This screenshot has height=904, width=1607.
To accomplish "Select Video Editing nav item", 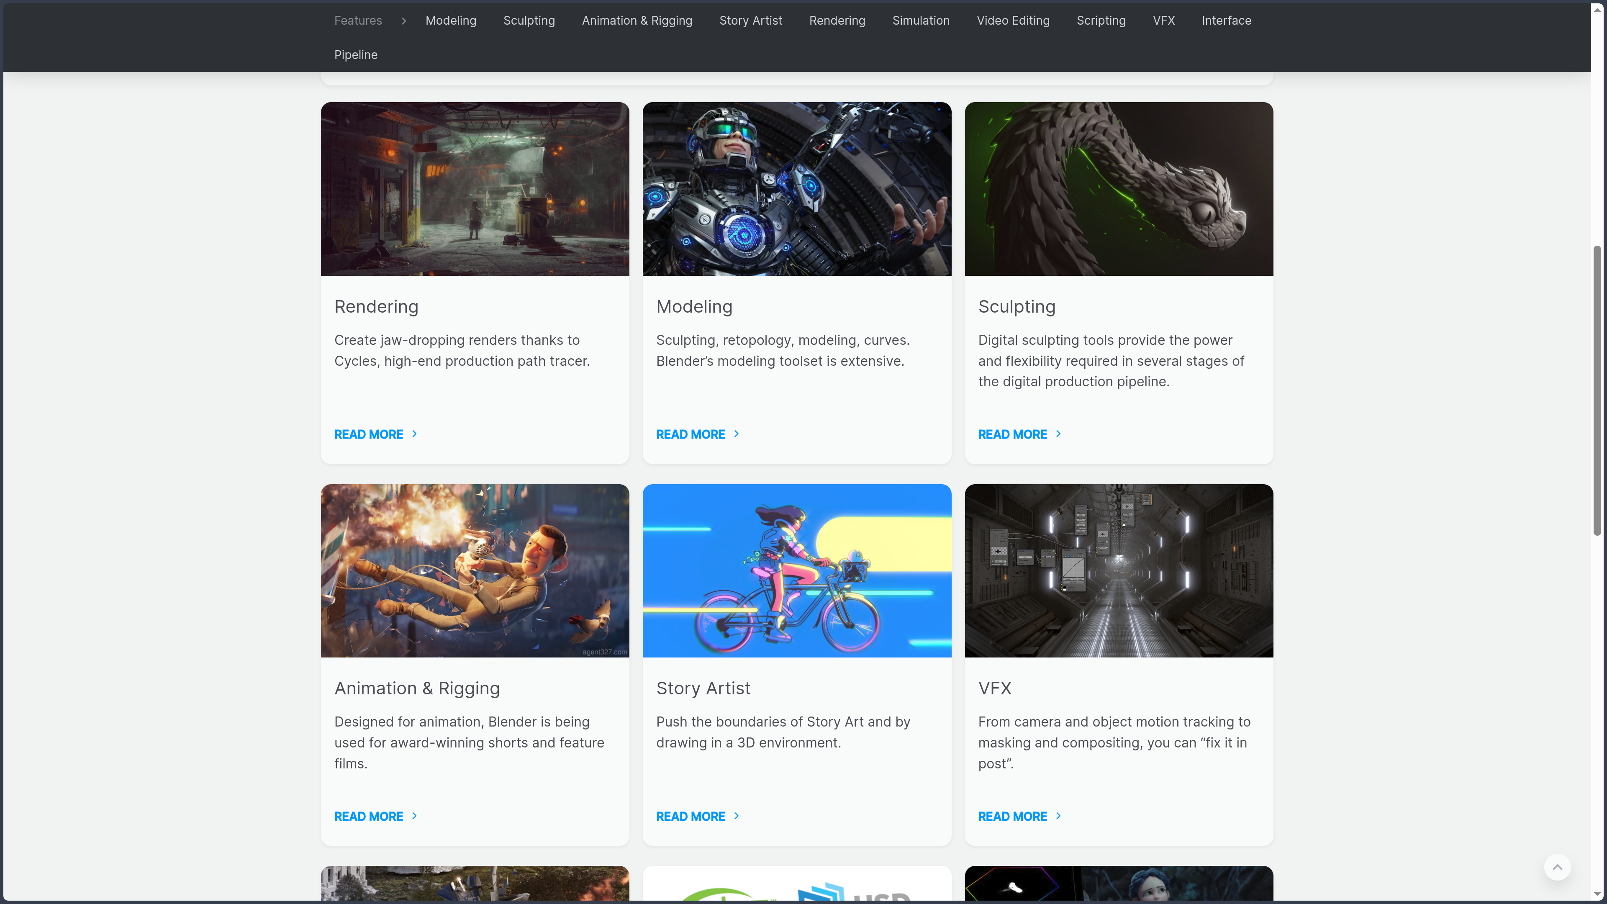I will (x=1013, y=21).
